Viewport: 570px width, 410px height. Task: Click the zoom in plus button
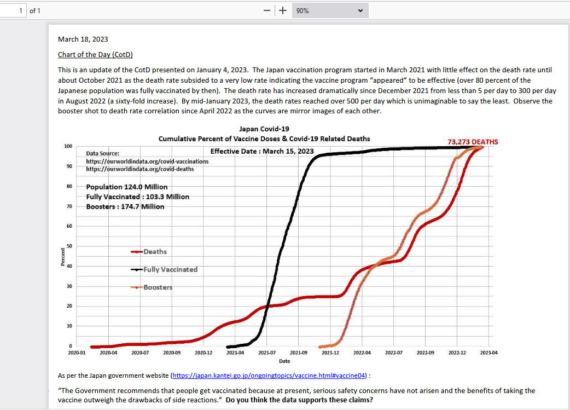[x=283, y=10]
